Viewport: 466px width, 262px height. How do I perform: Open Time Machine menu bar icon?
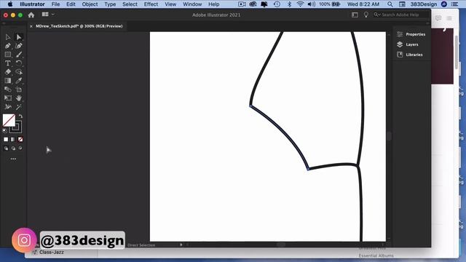point(277,4)
